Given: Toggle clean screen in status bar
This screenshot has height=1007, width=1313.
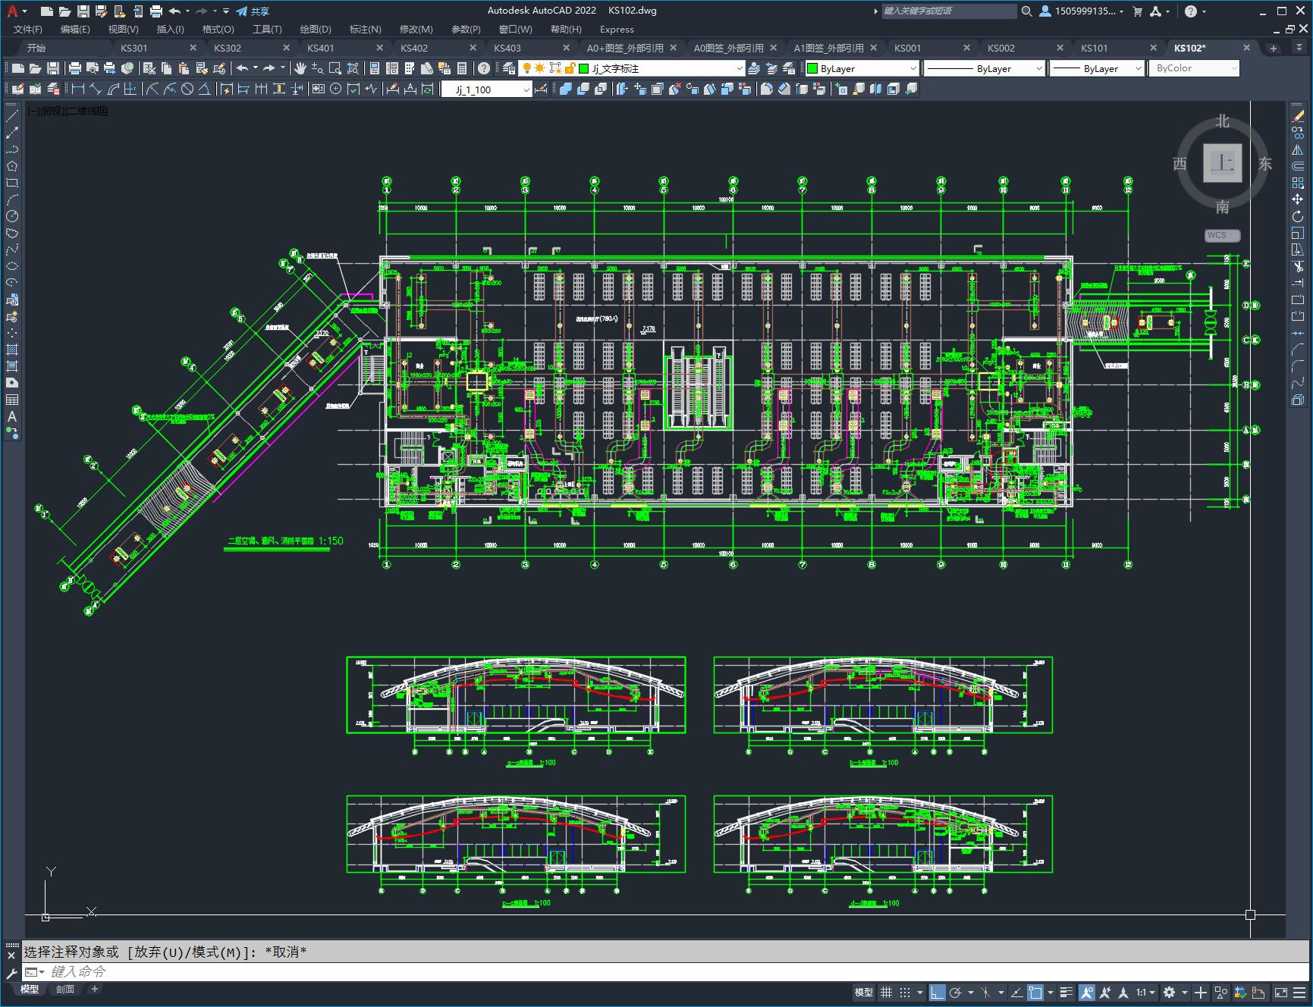Looking at the screenshot, I should (x=1280, y=992).
